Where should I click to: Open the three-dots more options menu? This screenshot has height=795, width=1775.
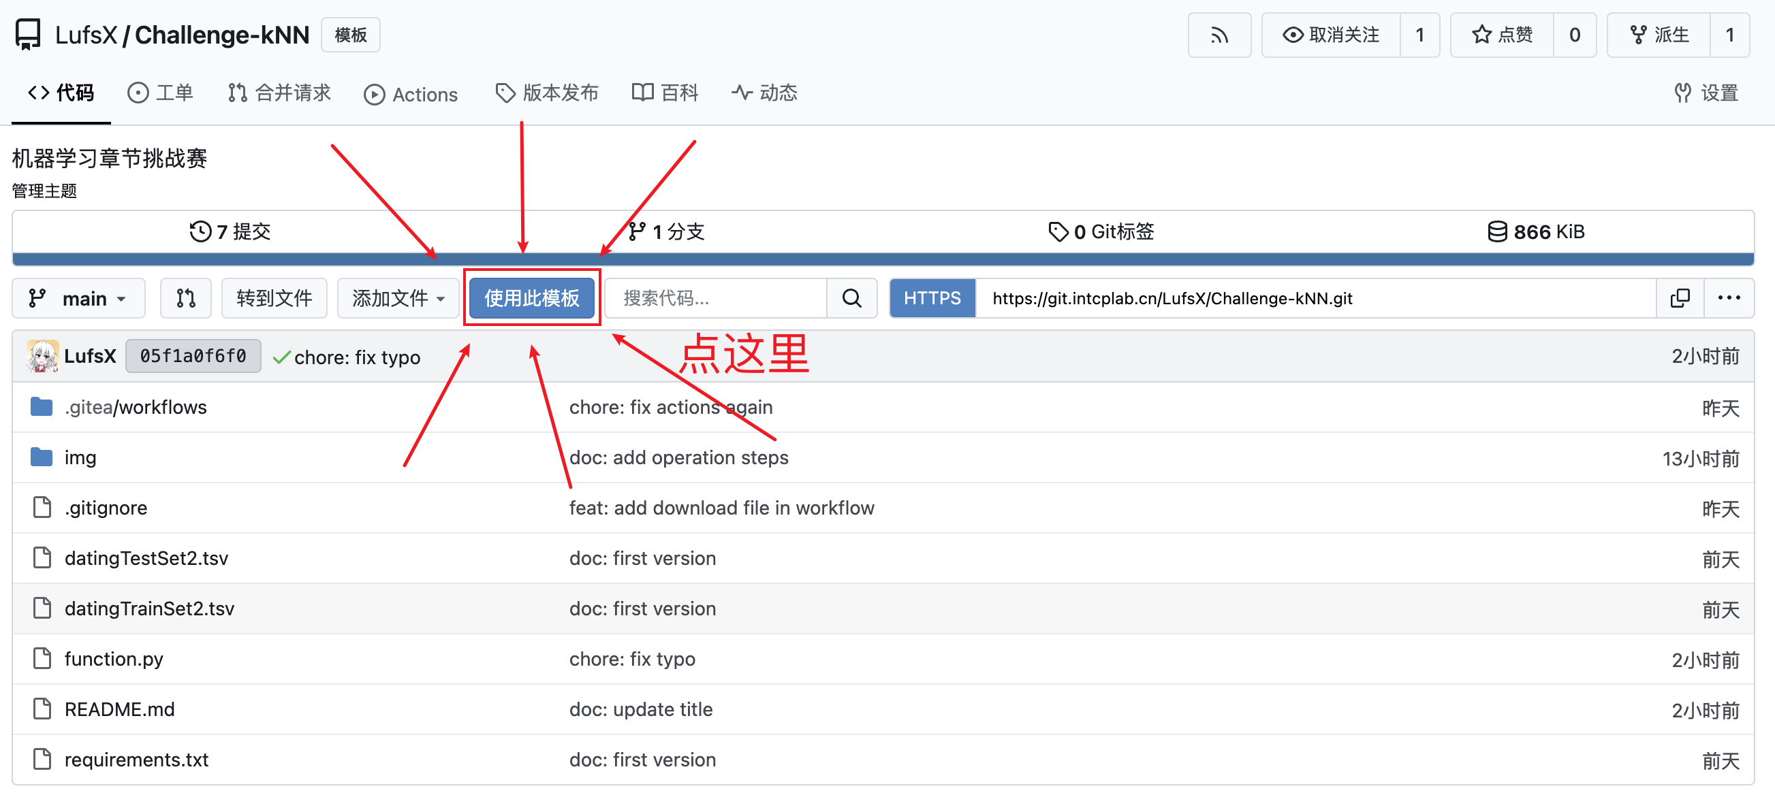[x=1729, y=298]
